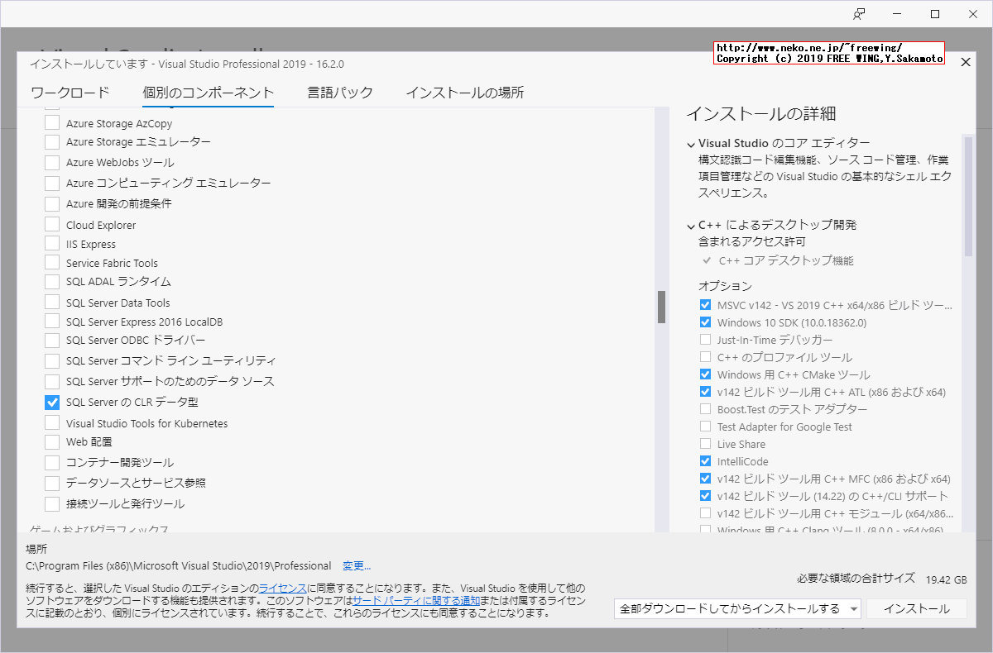Collapse the C++ によるデスクトップ開発 section
The height and width of the screenshot is (653, 993).
[691, 226]
